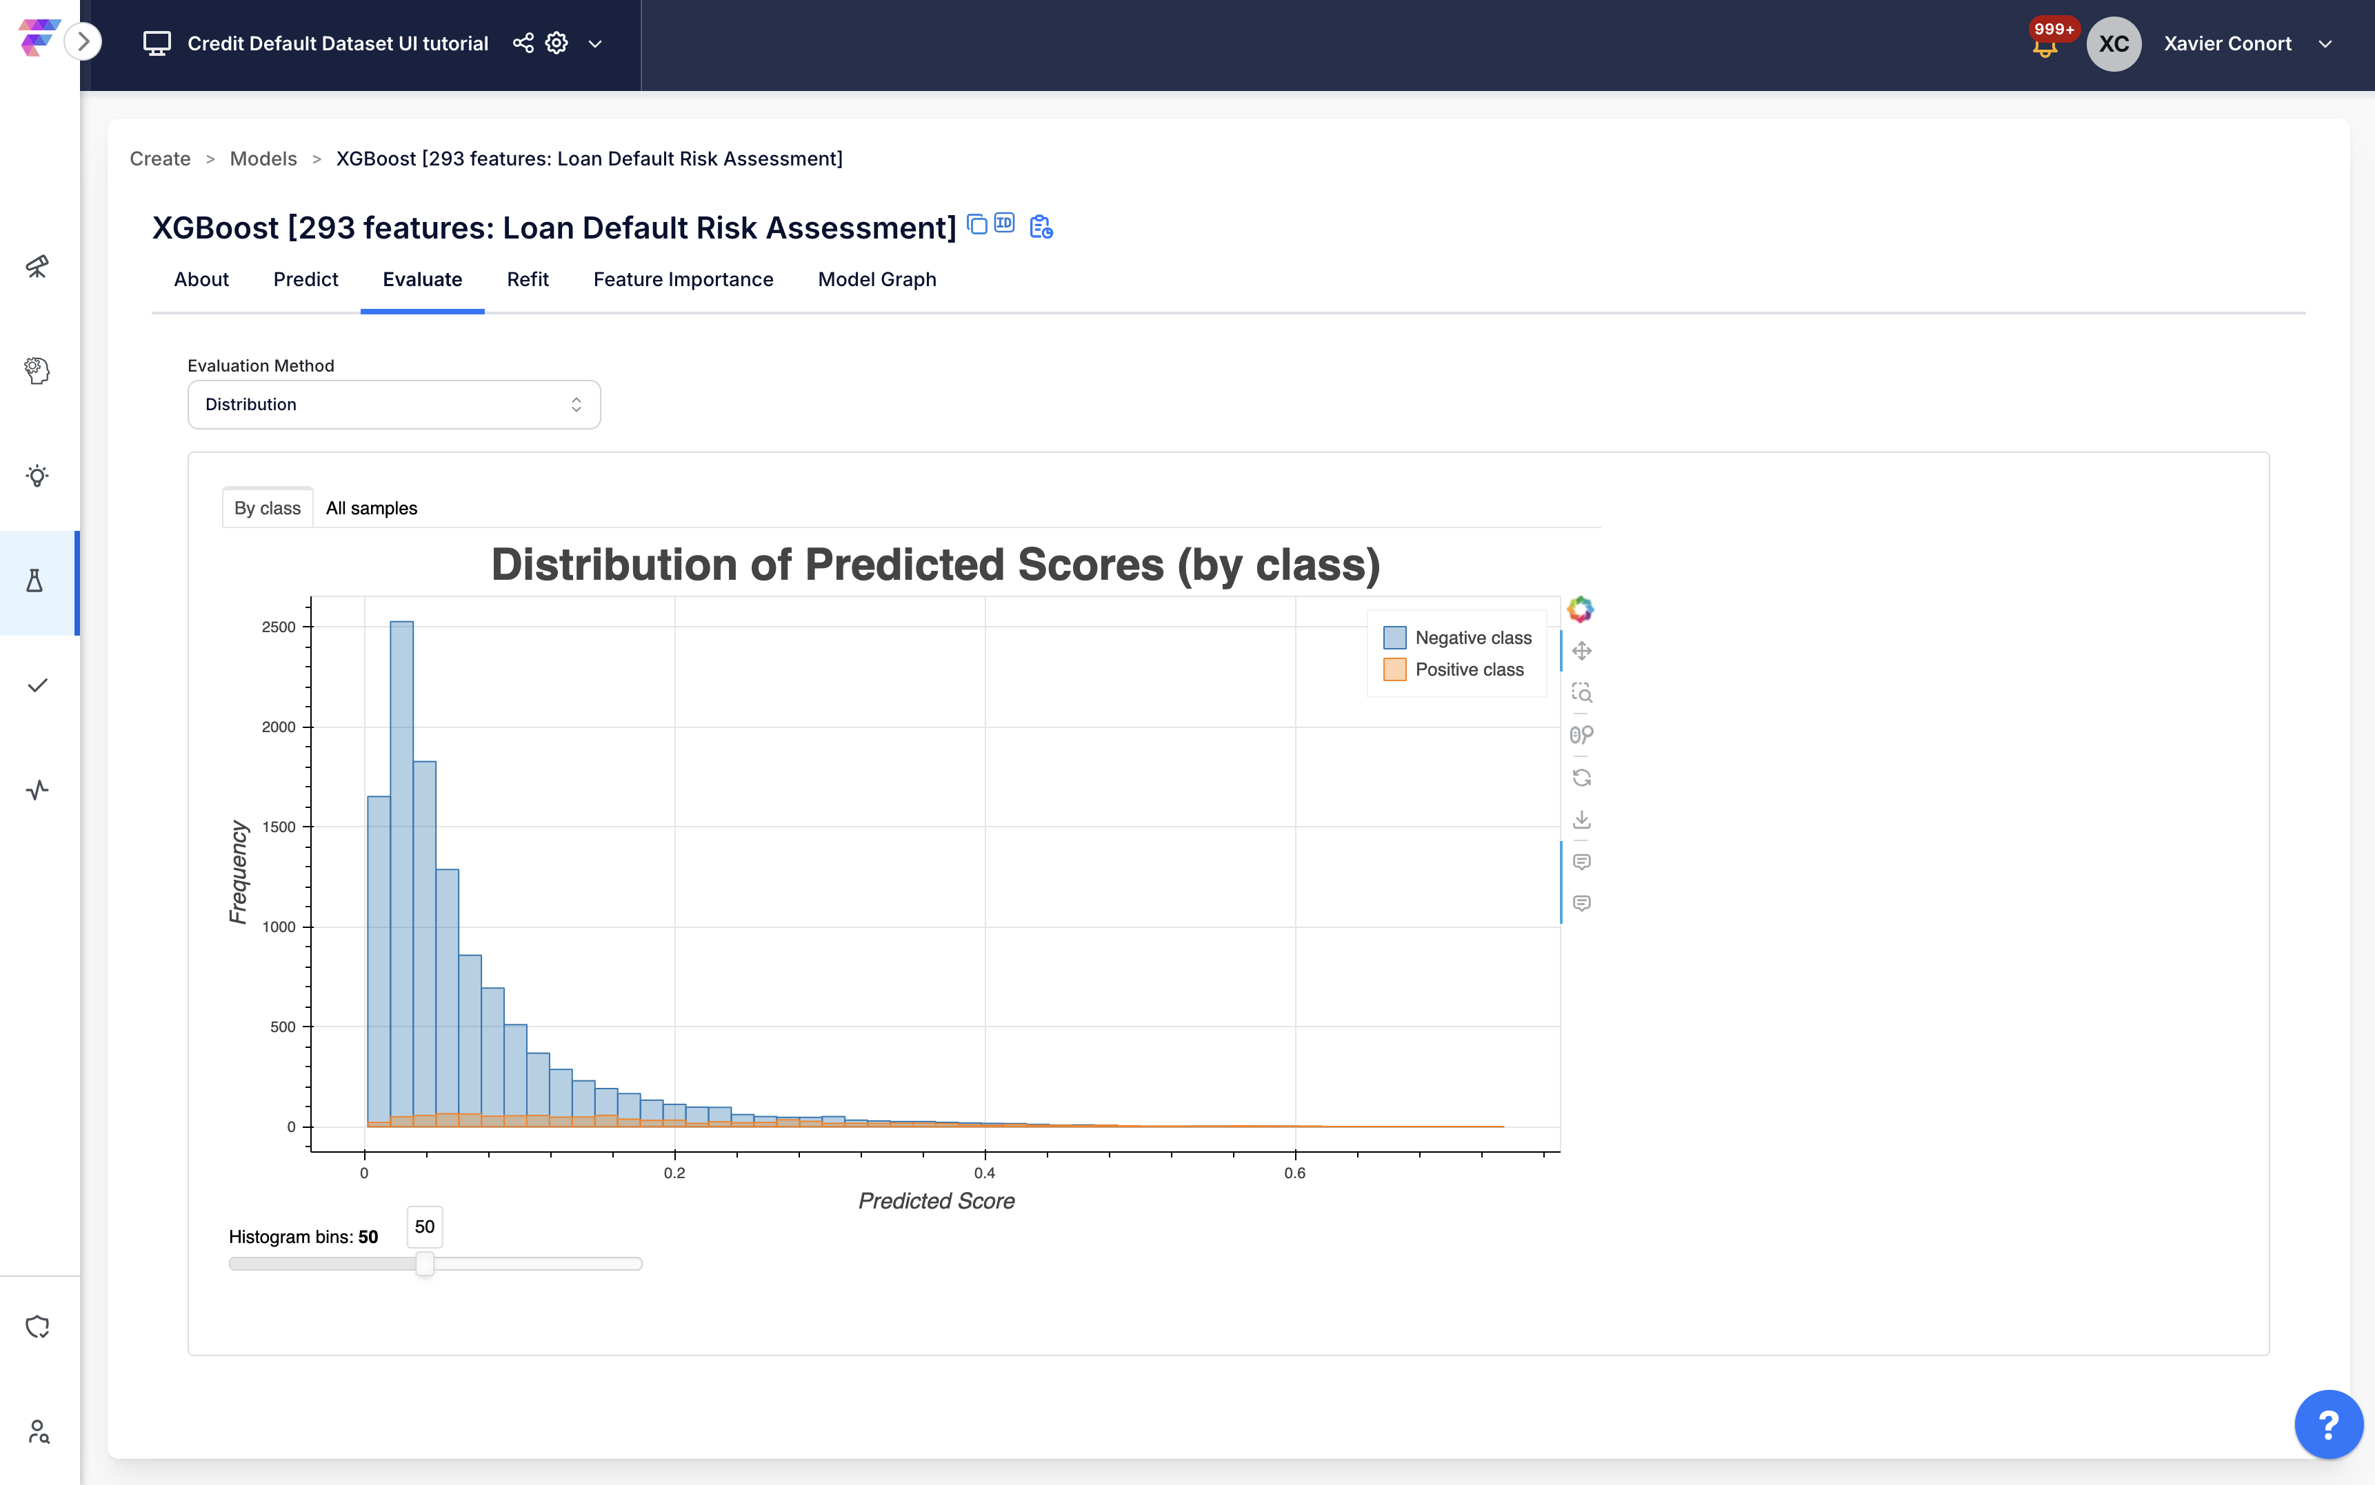The width and height of the screenshot is (2375, 1485).
Task: Enable the wheel zoom tool
Action: (x=1581, y=735)
